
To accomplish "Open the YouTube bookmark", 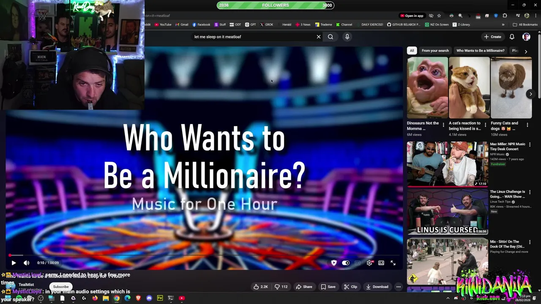I will point(163,24).
